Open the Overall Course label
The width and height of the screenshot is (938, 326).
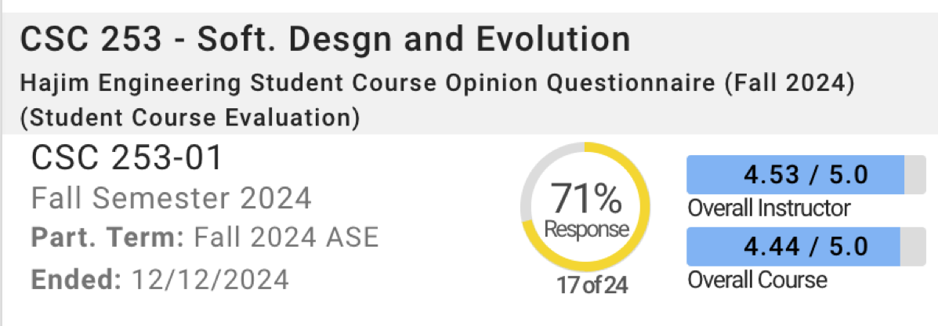click(x=756, y=280)
